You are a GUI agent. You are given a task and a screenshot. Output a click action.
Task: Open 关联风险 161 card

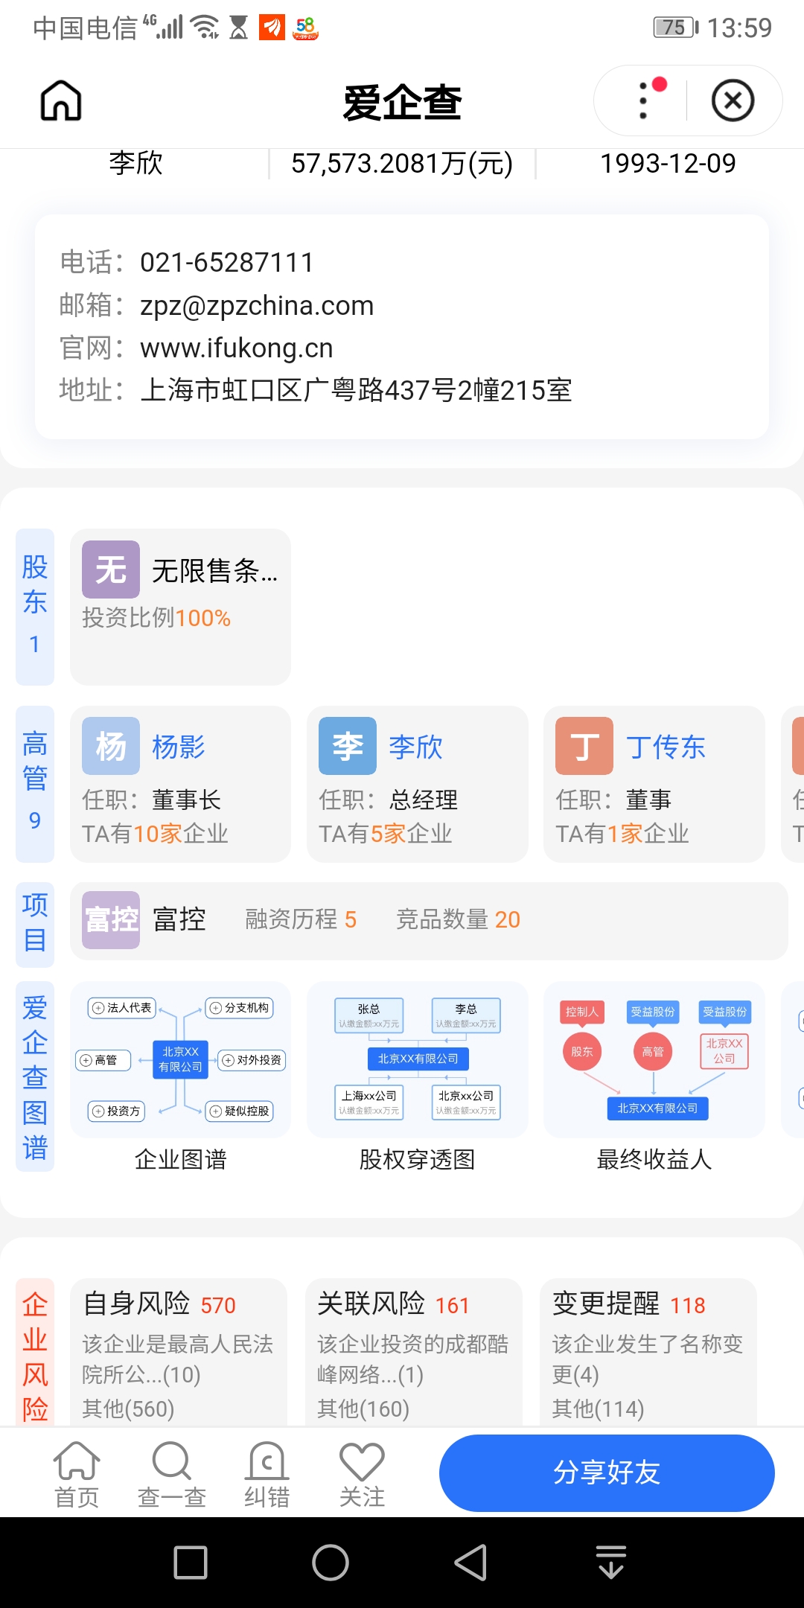(x=414, y=1353)
